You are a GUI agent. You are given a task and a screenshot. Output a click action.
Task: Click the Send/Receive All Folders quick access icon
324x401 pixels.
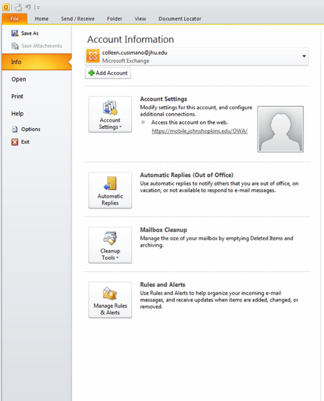[18, 7]
